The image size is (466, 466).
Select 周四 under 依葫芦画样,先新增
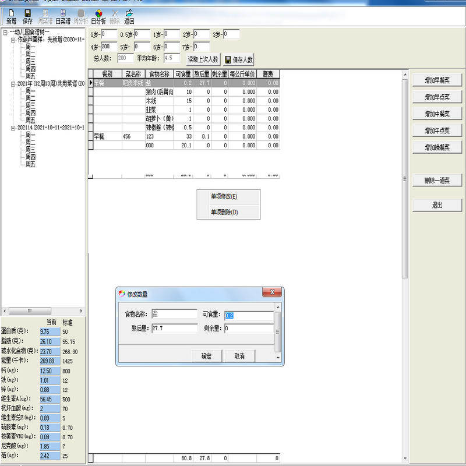(x=30, y=69)
